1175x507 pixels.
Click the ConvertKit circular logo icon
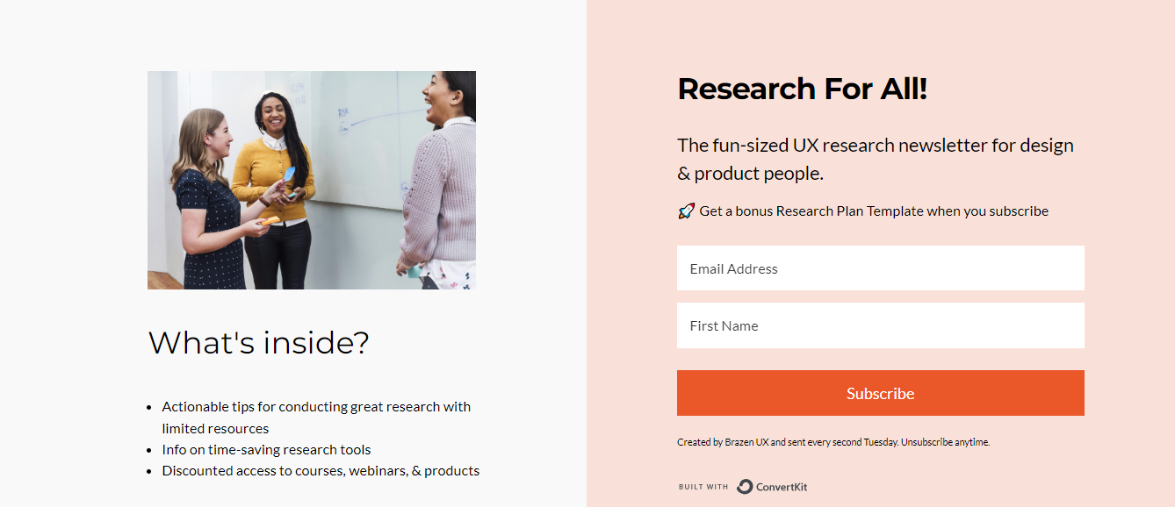point(745,487)
